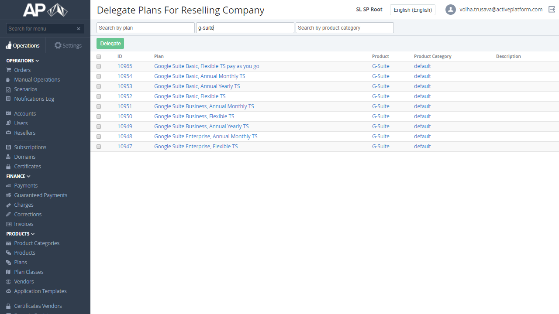This screenshot has height=314, width=559.
Task: Click the Guaranteed Payments icon
Action: pos(9,195)
